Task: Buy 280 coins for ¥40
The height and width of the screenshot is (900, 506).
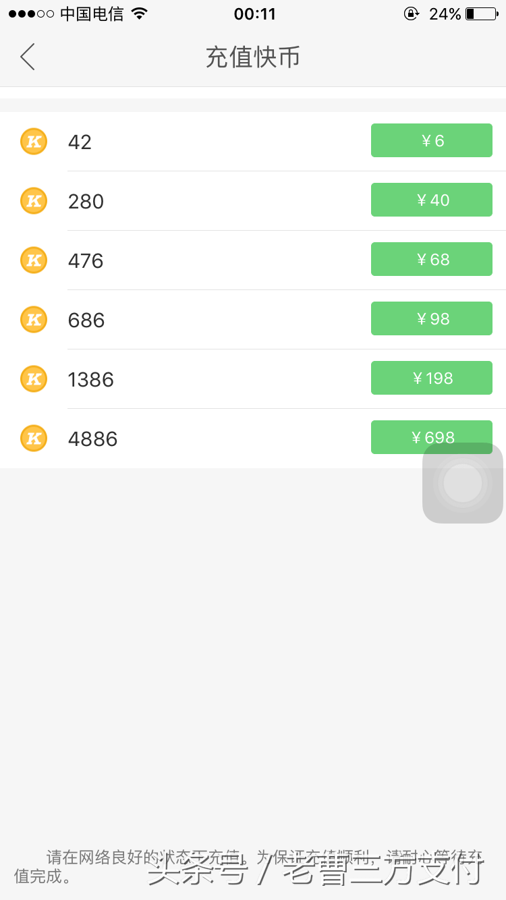Action: pos(432,200)
